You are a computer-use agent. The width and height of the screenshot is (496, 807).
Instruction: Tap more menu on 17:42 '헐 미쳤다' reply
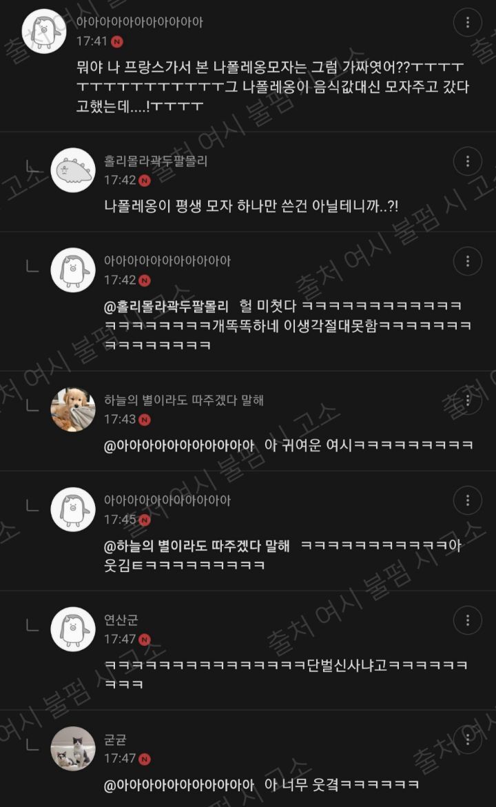tap(467, 261)
